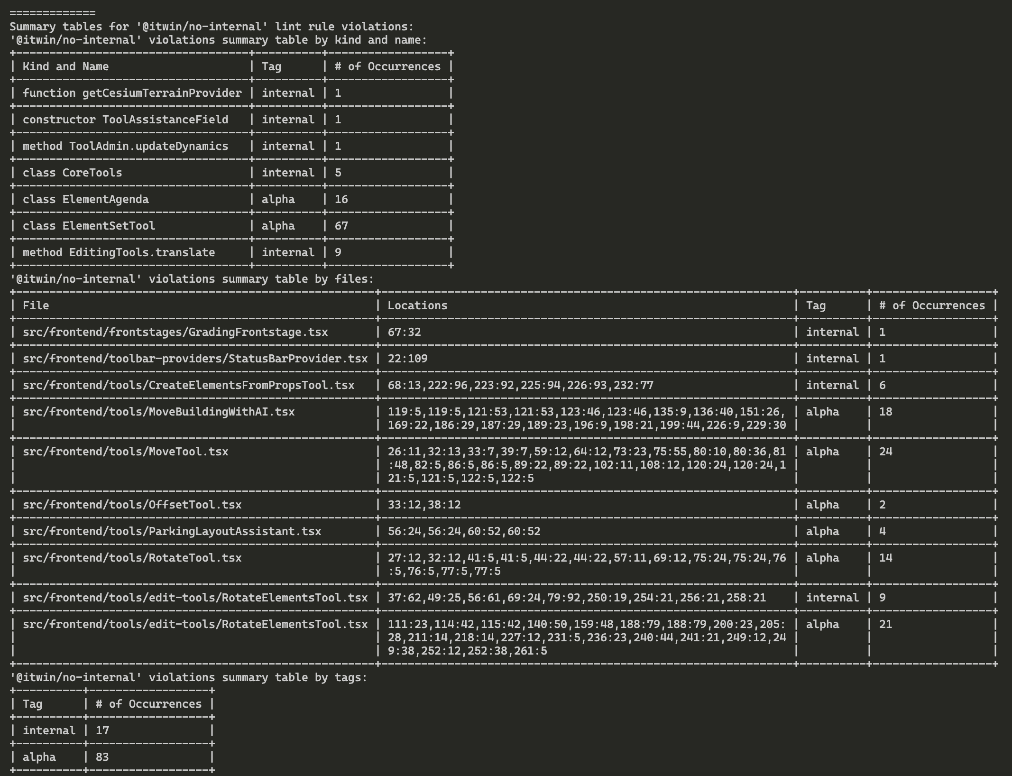Click the 67:32 location in GradingFrontstage row
The height and width of the screenshot is (776, 1012).
(404, 332)
